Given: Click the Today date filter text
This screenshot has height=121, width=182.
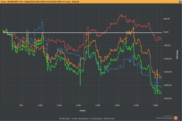Looking at the screenshot, I should 43,2.
